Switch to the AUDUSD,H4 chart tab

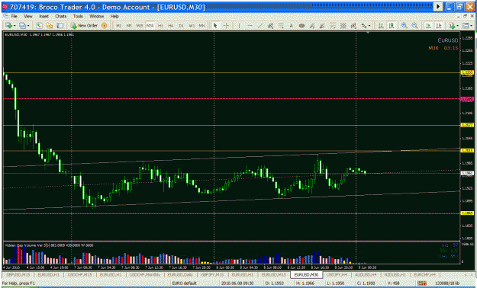[366, 274]
